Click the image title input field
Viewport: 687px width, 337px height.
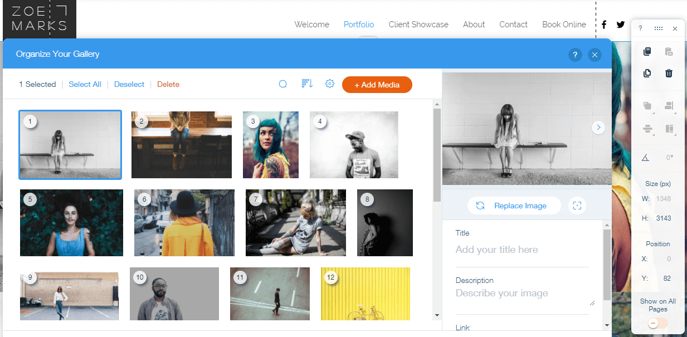(522, 250)
